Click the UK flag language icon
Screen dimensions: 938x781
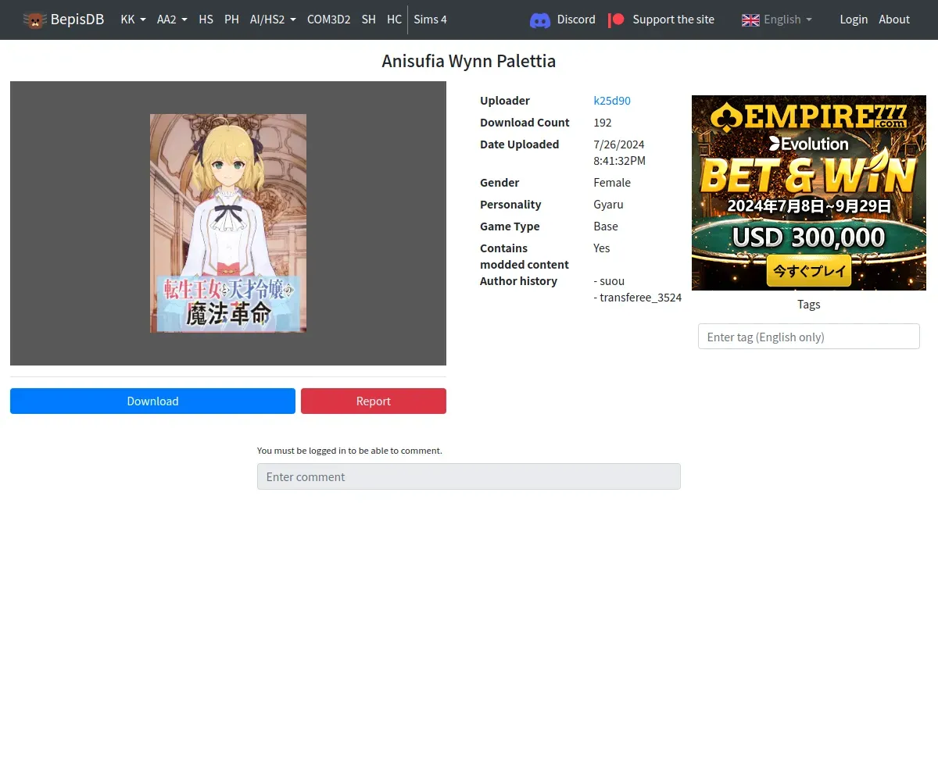(x=750, y=20)
